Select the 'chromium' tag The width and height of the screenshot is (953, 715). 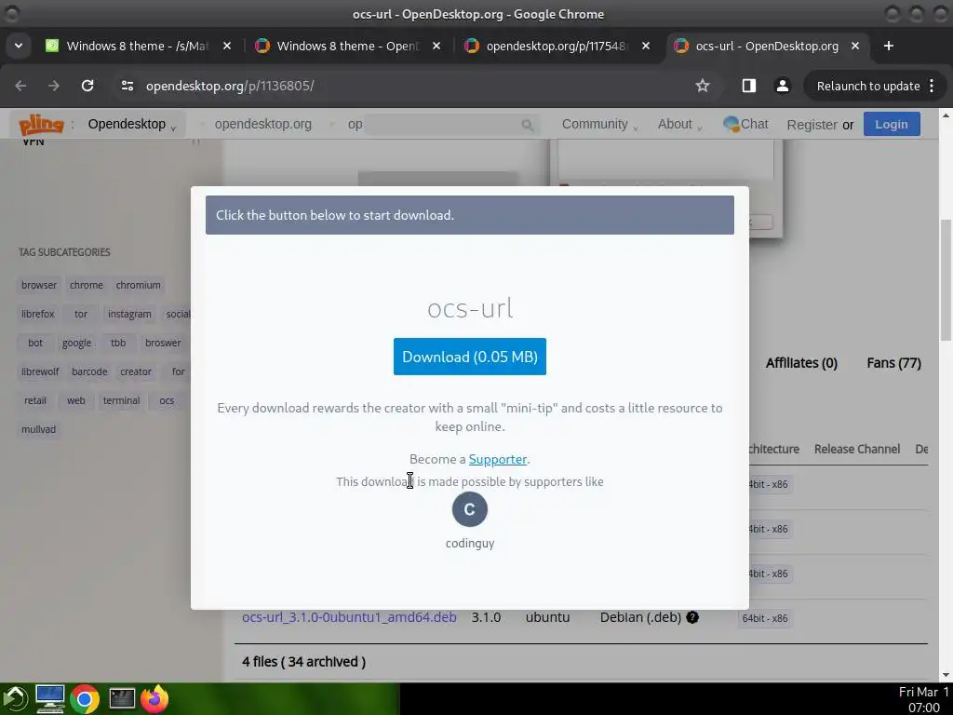(x=139, y=285)
